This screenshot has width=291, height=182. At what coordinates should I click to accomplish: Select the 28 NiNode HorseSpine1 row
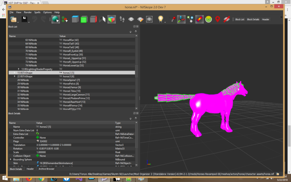tap(72, 80)
